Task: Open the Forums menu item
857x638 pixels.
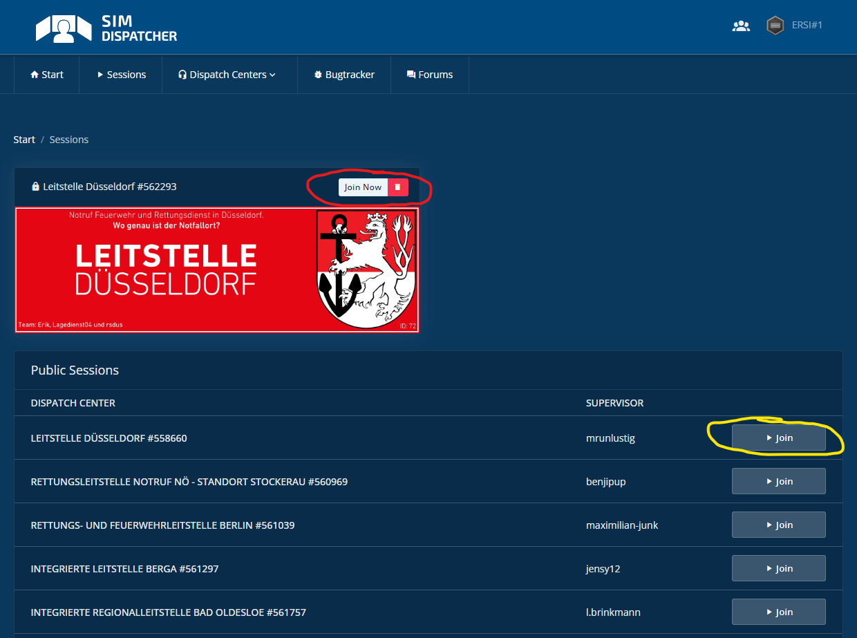Action: [x=430, y=75]
